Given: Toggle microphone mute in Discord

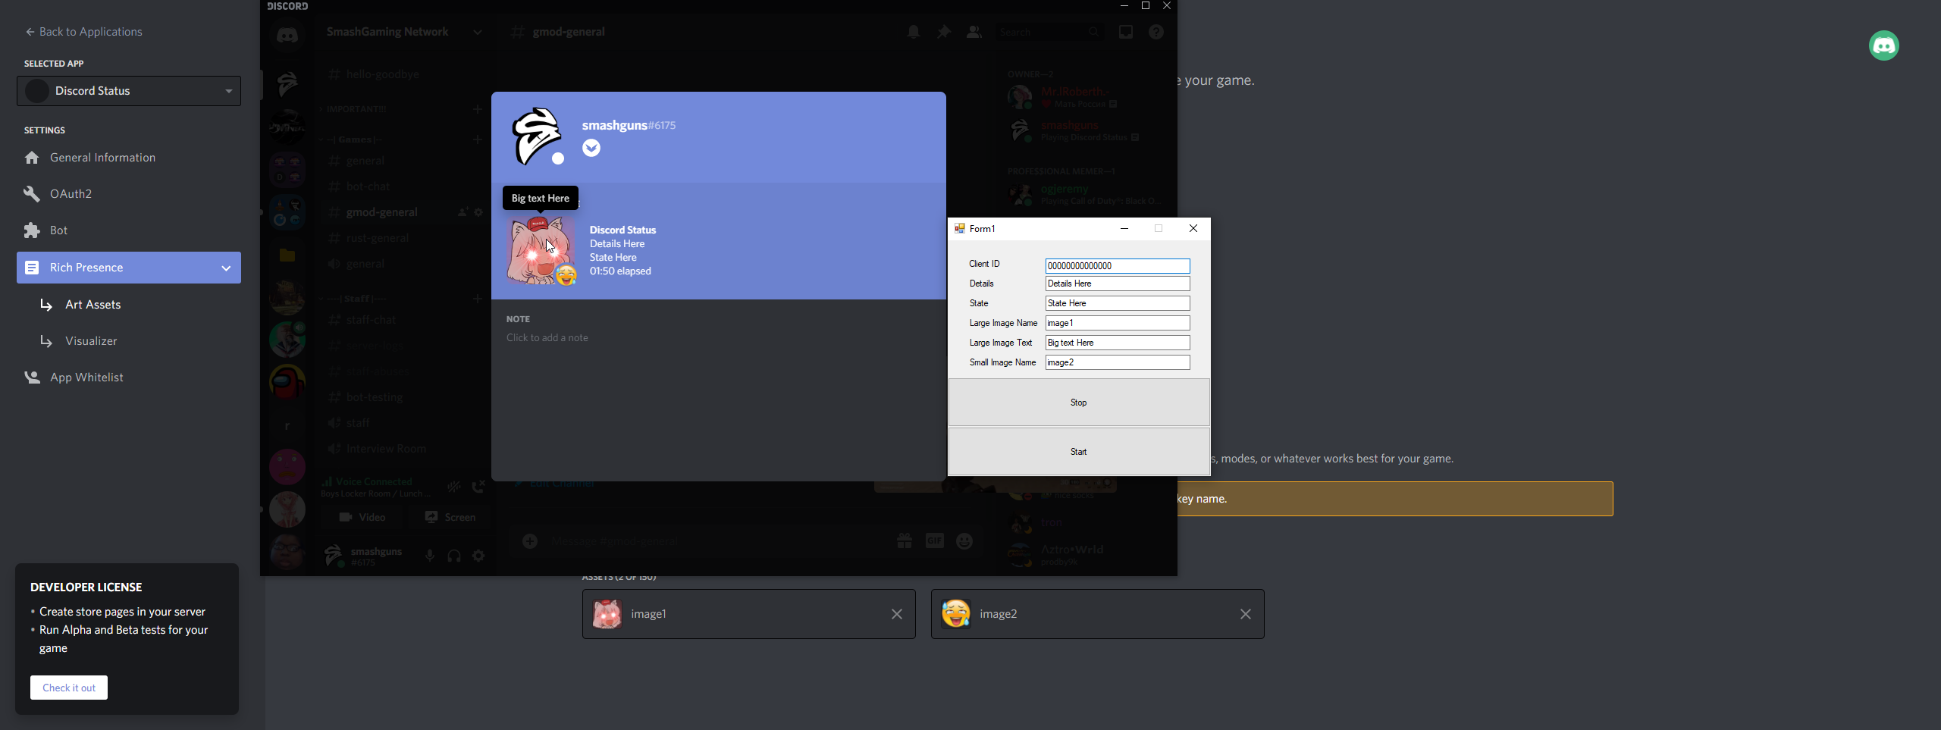Looking at the screenshot, I should coord(430,556).
